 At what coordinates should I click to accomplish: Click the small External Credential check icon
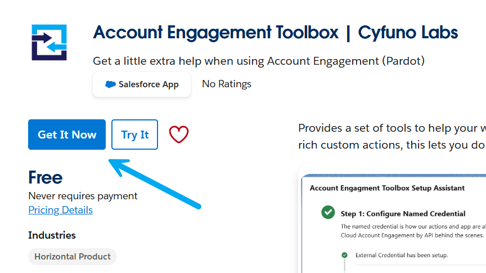(344, 255)
